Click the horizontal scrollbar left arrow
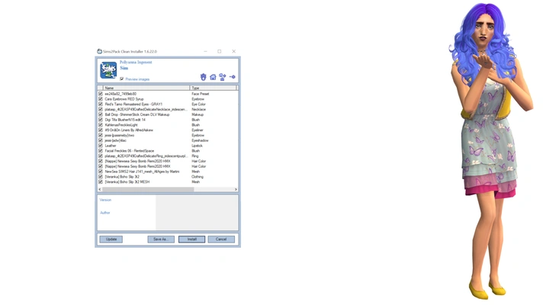 pos(100,189)
